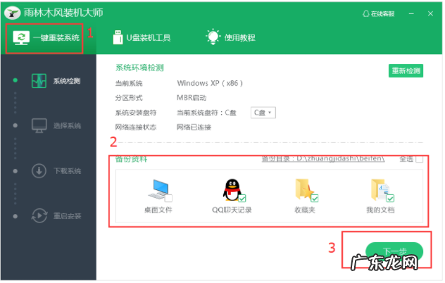
Task: Click the 选择系统 step label
Action: 68,126
